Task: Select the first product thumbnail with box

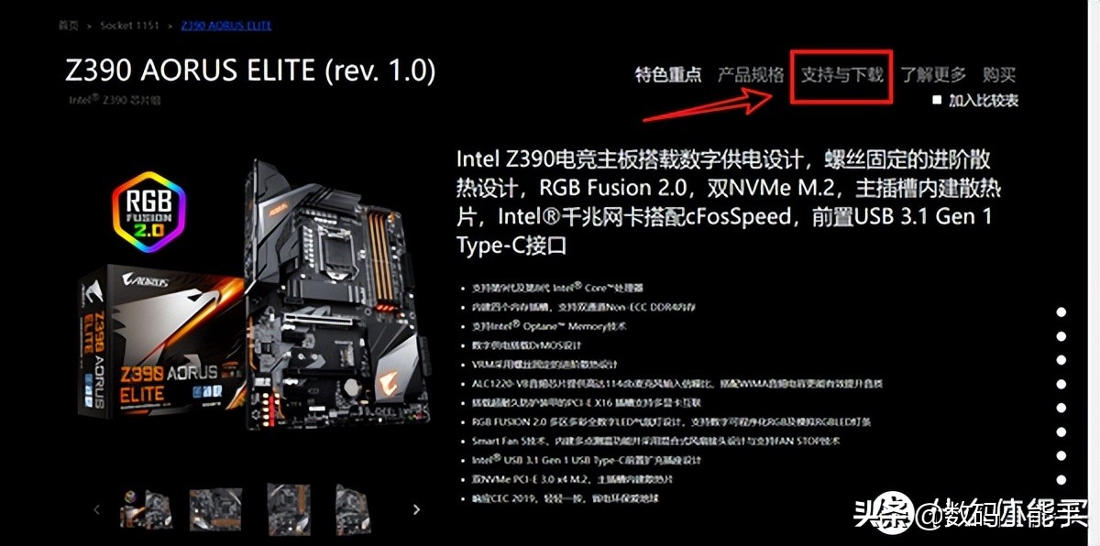Action: tap(146, 509)
